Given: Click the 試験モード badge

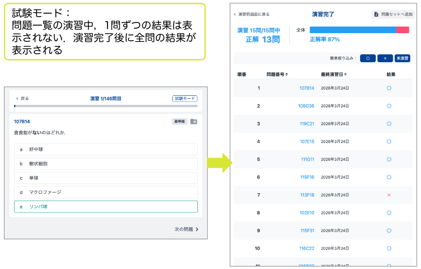Looking at the screenshot, I should point(185,99).
